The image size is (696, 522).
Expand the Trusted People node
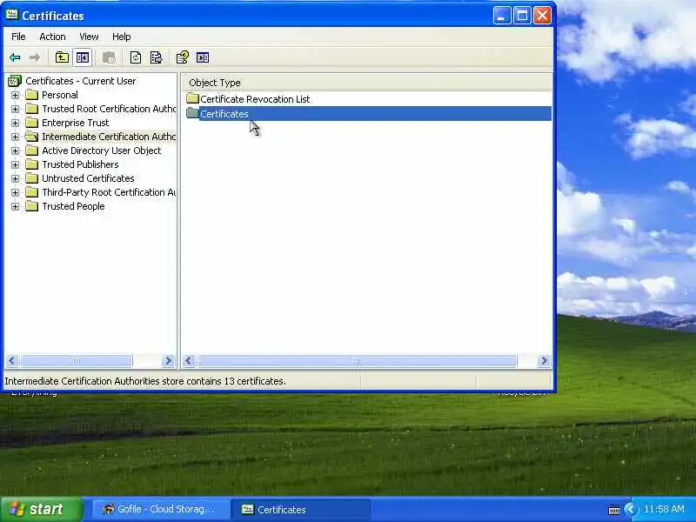click(x=15, y=206)
